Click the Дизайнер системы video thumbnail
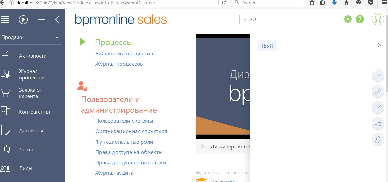 pos(223,86)
